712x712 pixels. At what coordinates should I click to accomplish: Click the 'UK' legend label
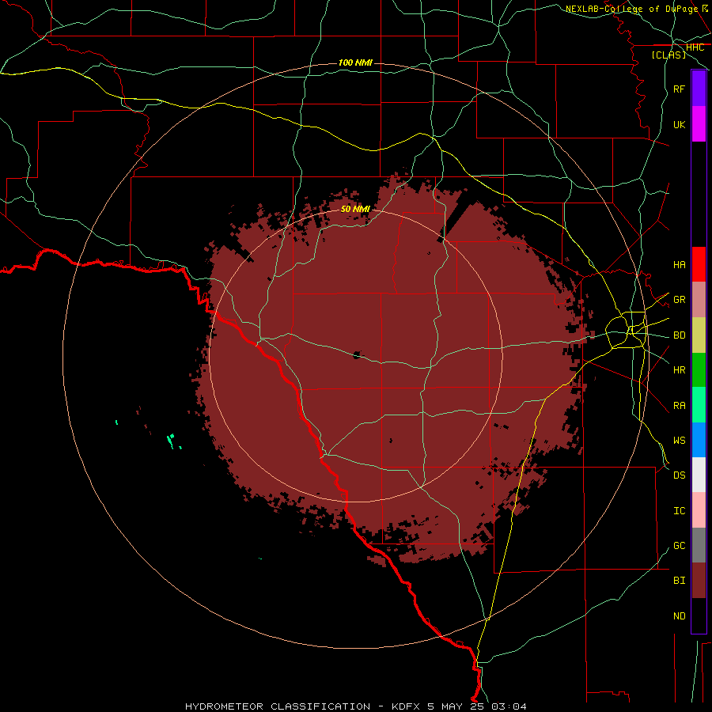pos(679,124)
